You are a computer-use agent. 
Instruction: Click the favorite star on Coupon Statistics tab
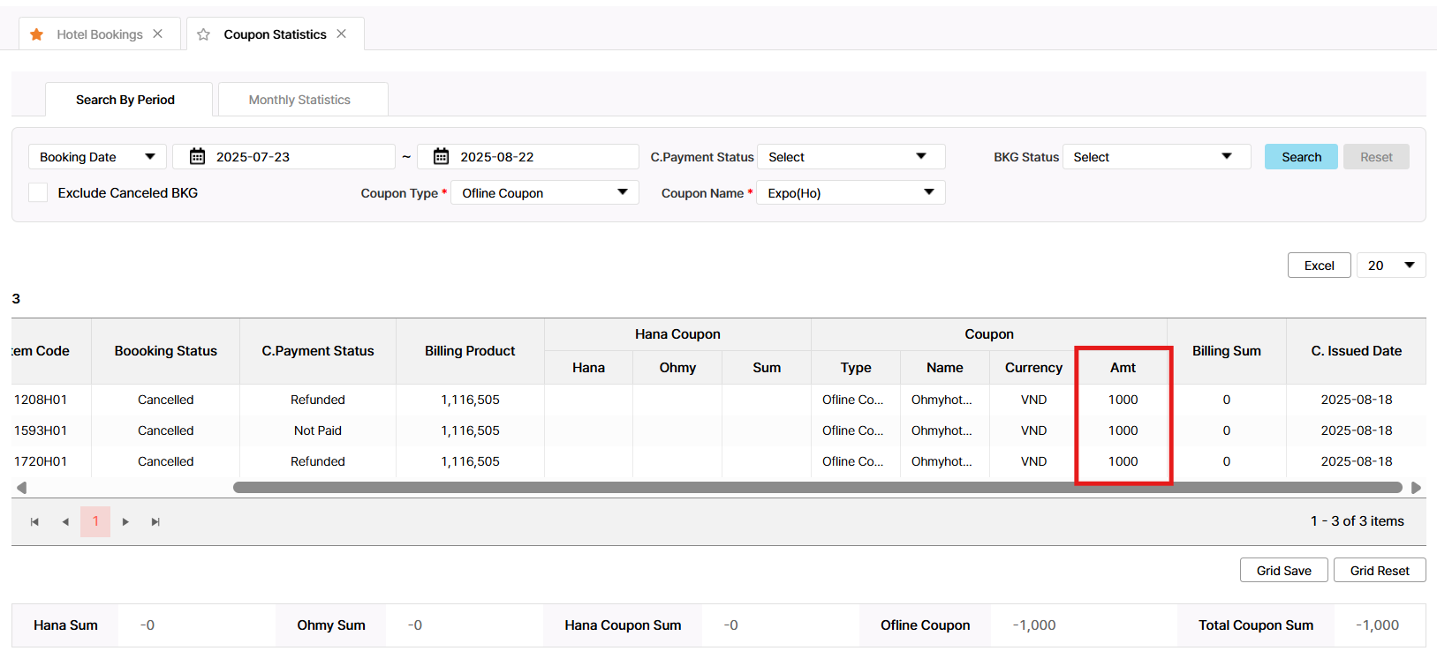pyautogui.click(x=203, y=34)
